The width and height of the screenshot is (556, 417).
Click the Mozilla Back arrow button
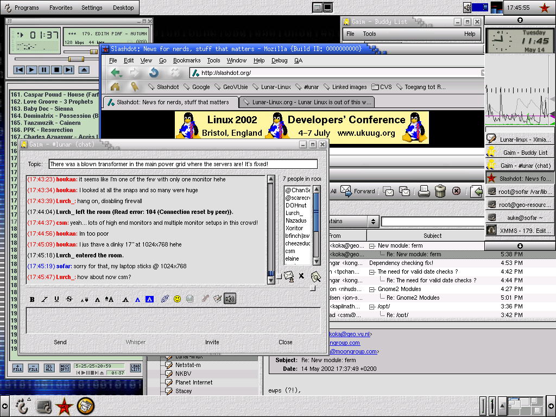point(116,73)
